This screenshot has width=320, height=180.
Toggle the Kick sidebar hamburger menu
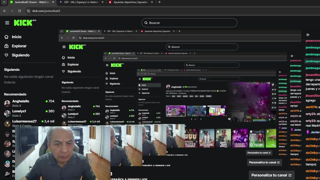click(7, 23)
